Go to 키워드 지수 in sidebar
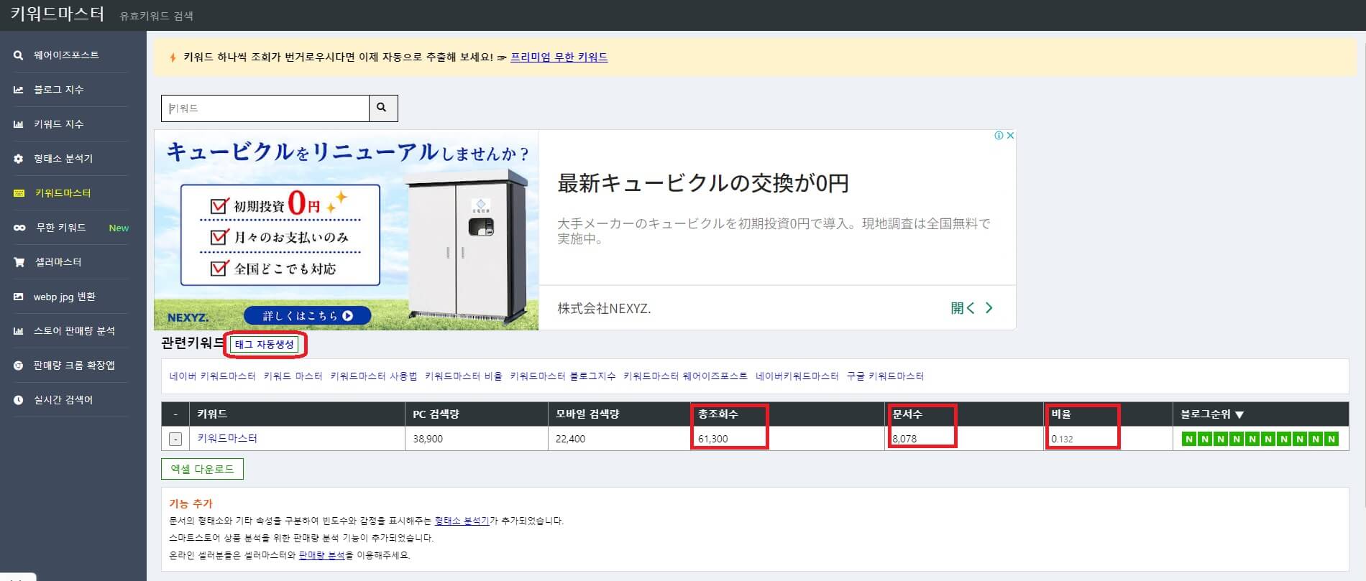The width and height of the screenshot is (1366, 581). (58, 124)
